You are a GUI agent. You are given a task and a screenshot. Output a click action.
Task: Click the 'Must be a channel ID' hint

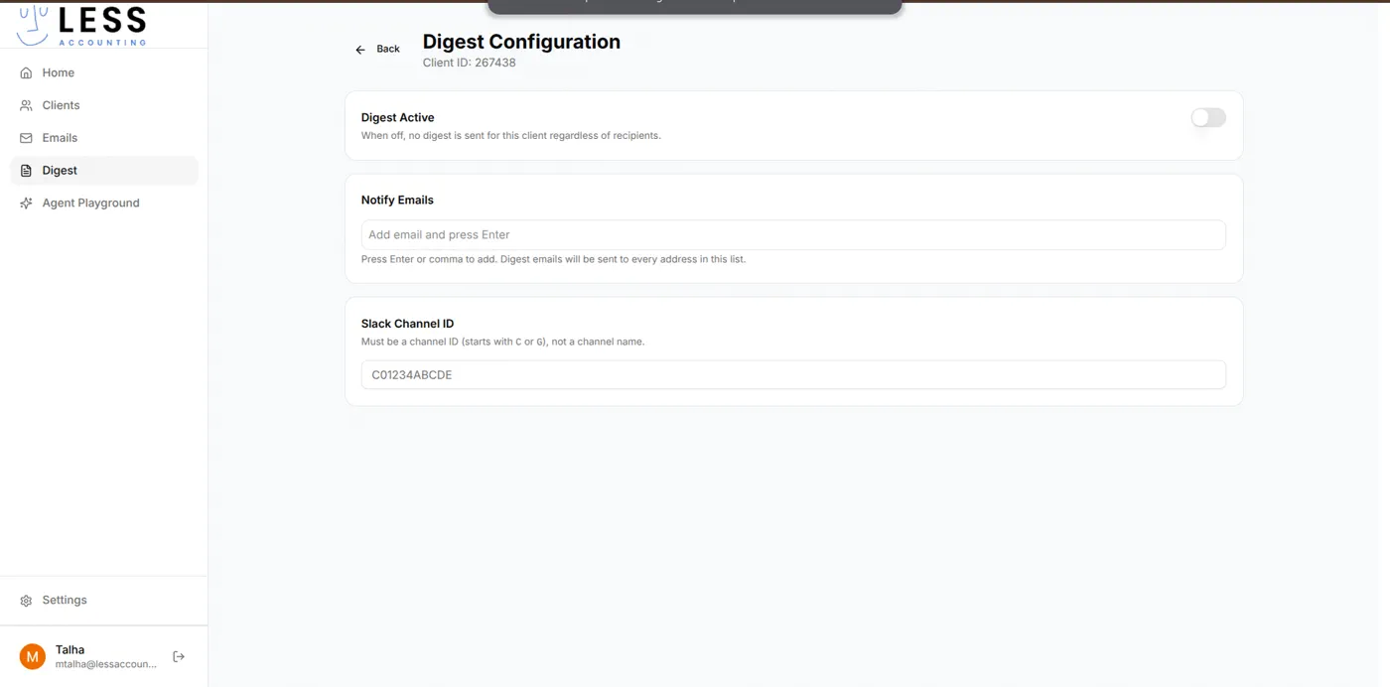pos(503,342)
